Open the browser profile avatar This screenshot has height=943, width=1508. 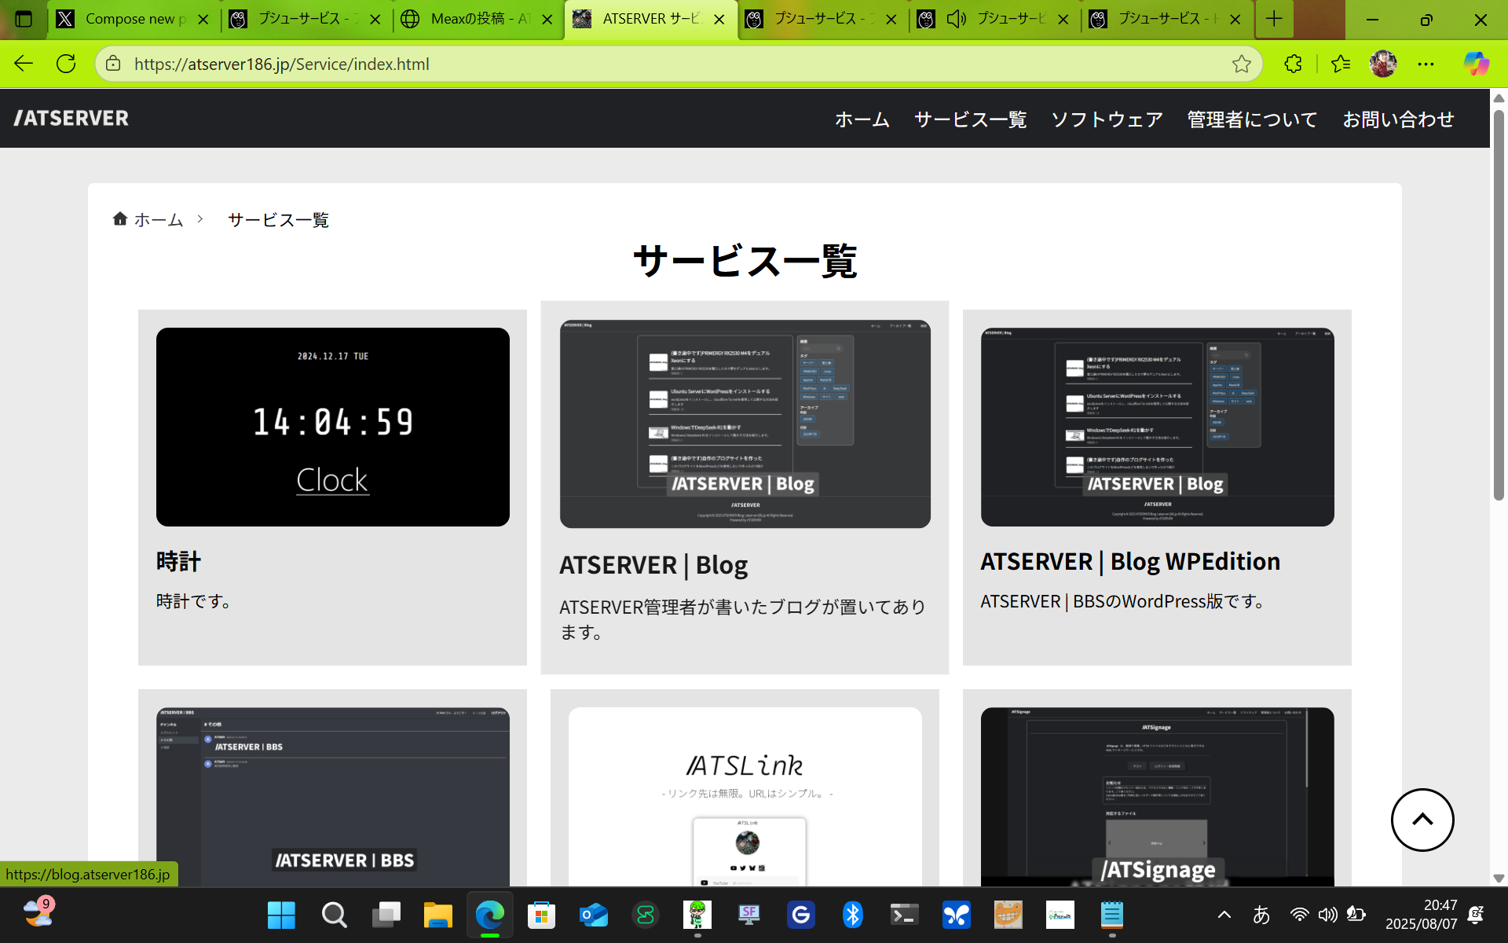click(1383, 64)
